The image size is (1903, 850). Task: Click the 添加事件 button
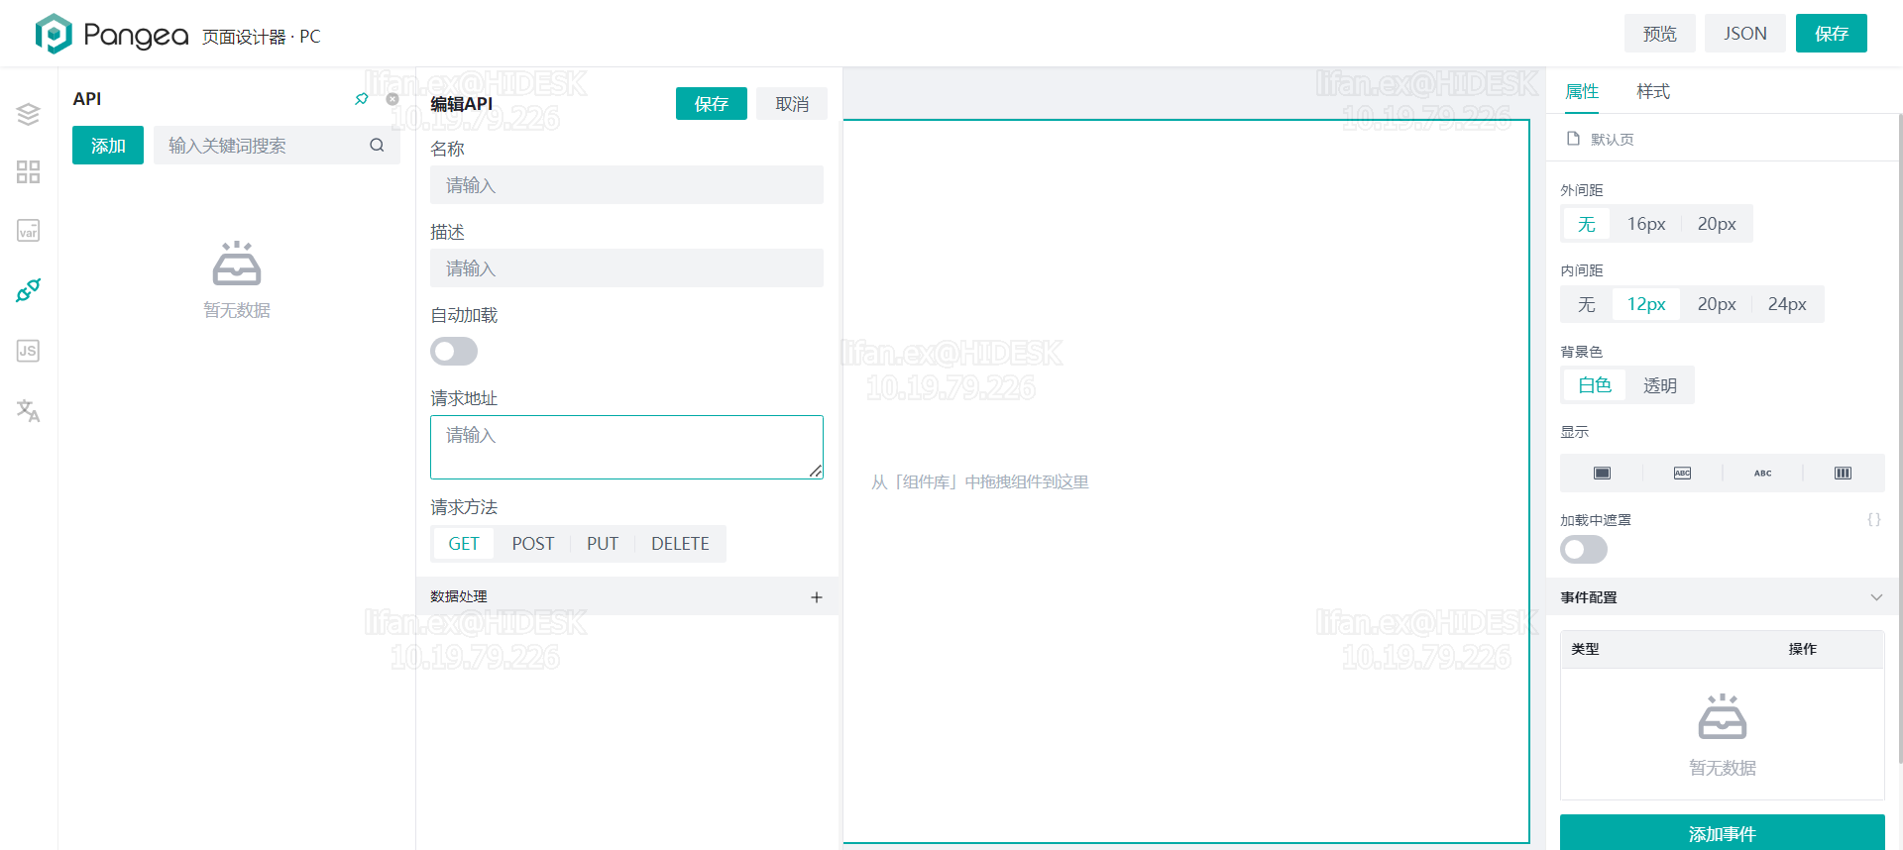click(1723, 833)
